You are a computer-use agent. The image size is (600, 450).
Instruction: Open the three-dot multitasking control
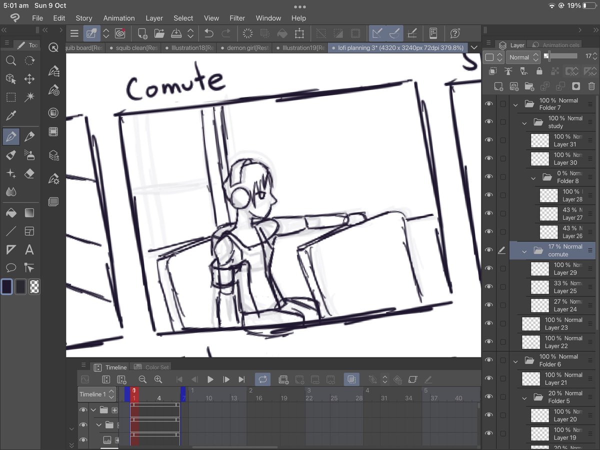299,6
